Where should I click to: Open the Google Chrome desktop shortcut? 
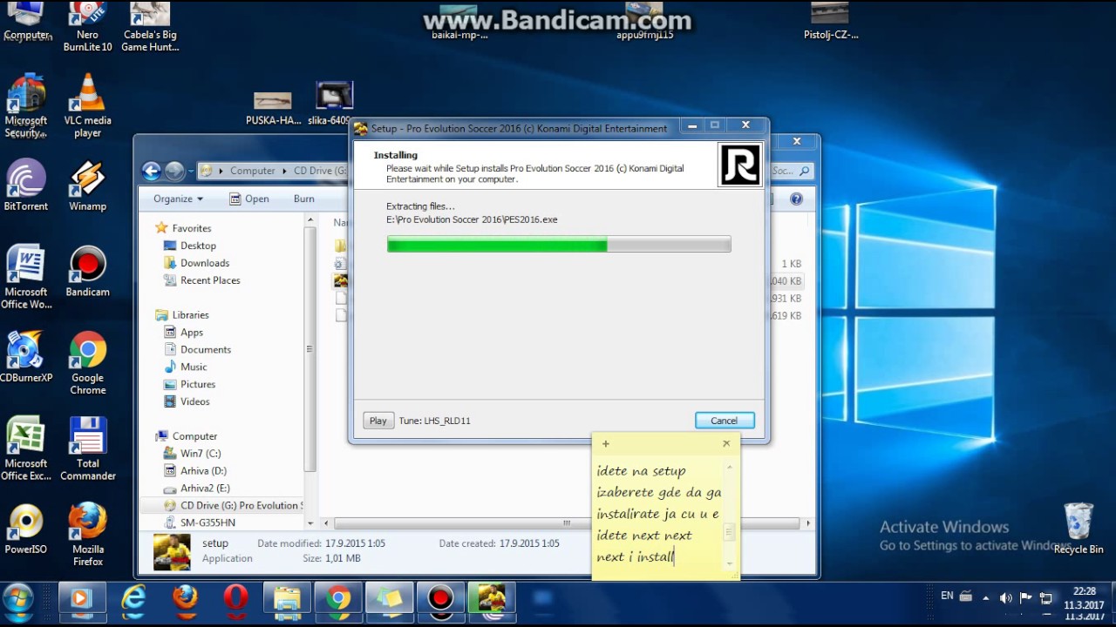coord(87,363)
